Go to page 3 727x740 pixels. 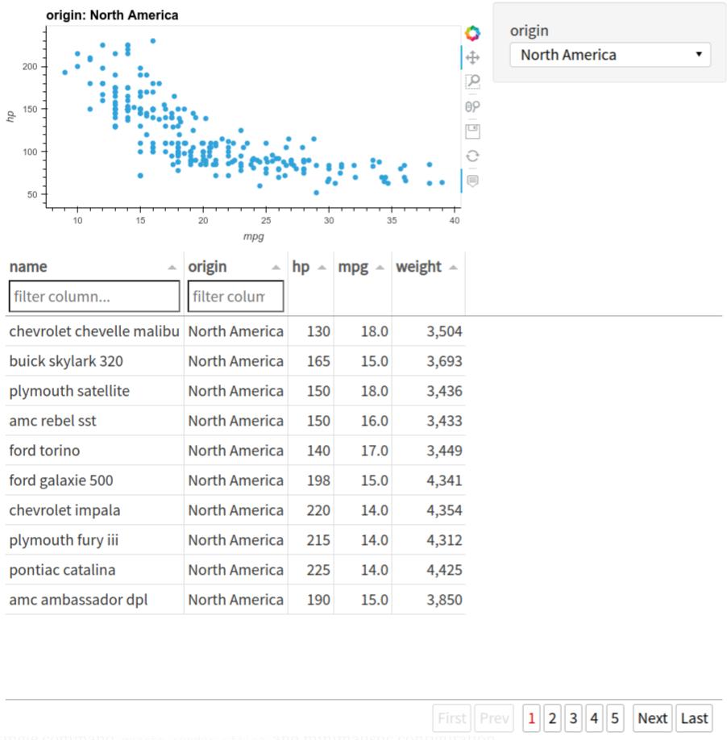[573, 717]
